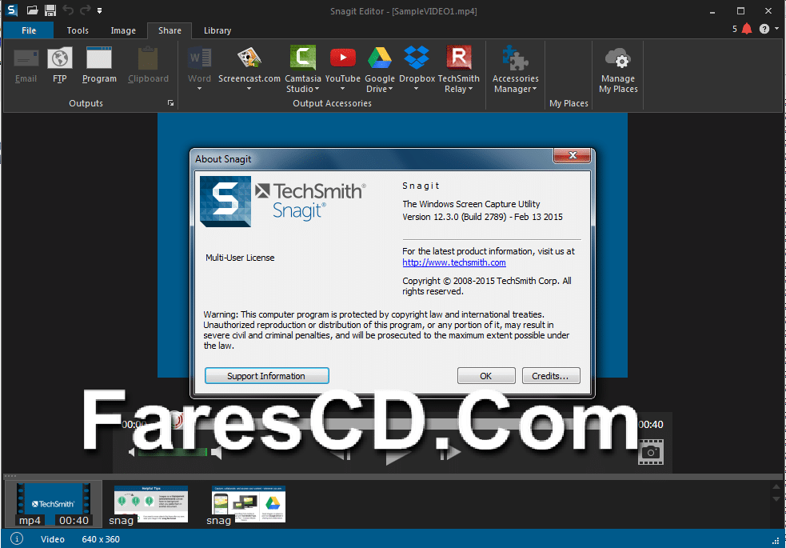The image size is (786, 548).
Task: Select the Share tab
Action: 170,30
